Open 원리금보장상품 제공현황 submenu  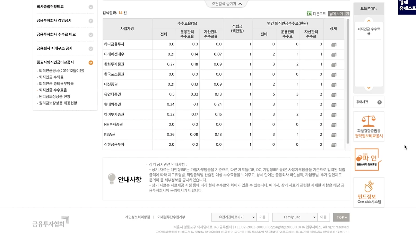click(58, 103)
